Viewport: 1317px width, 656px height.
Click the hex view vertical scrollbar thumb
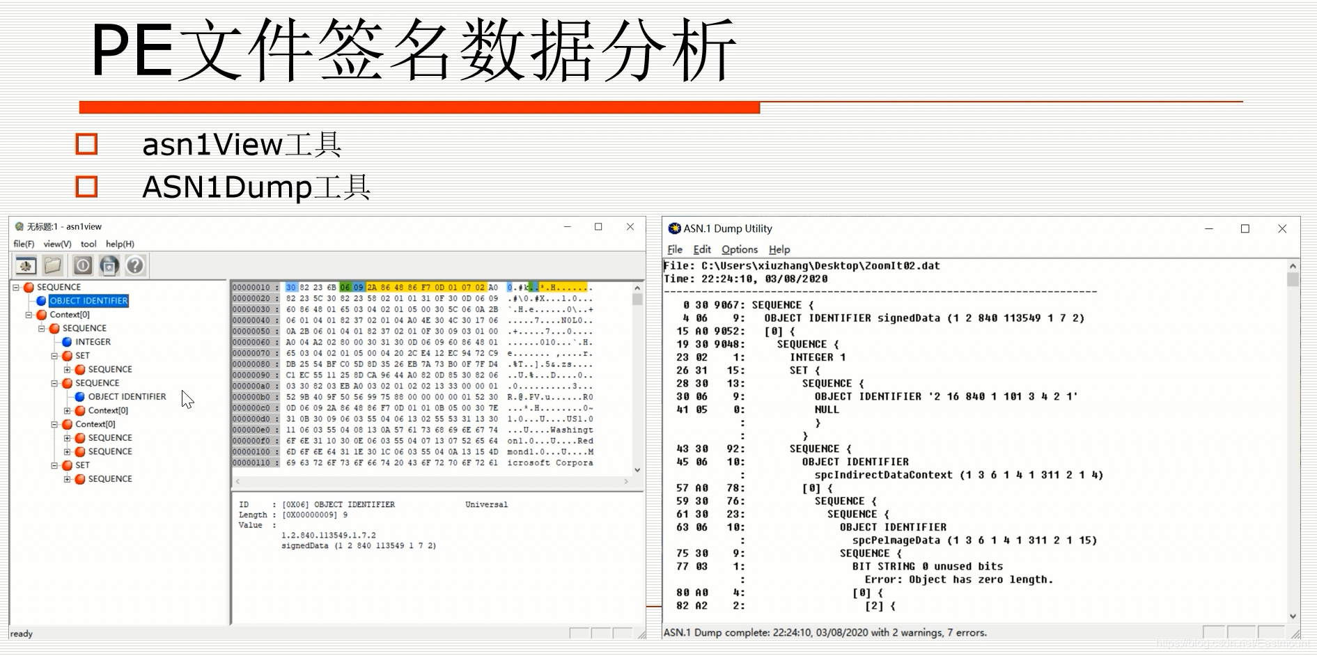(637, 299)
